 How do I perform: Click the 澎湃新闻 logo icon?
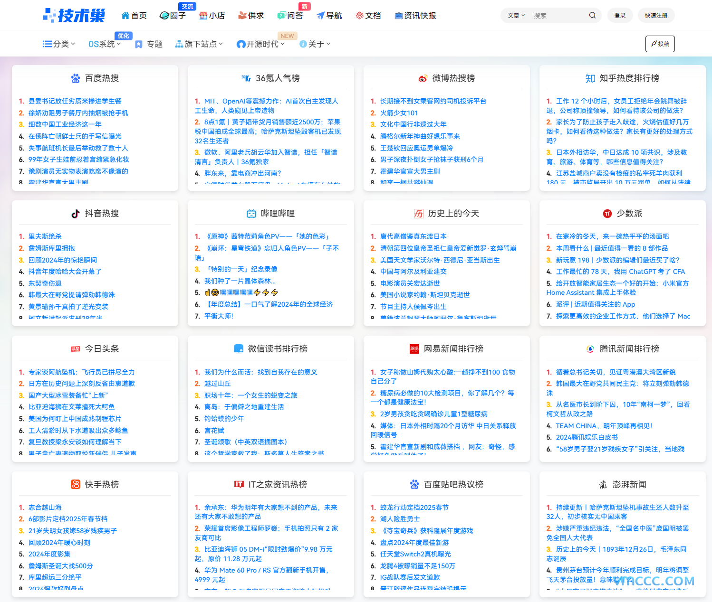point(603,484)
